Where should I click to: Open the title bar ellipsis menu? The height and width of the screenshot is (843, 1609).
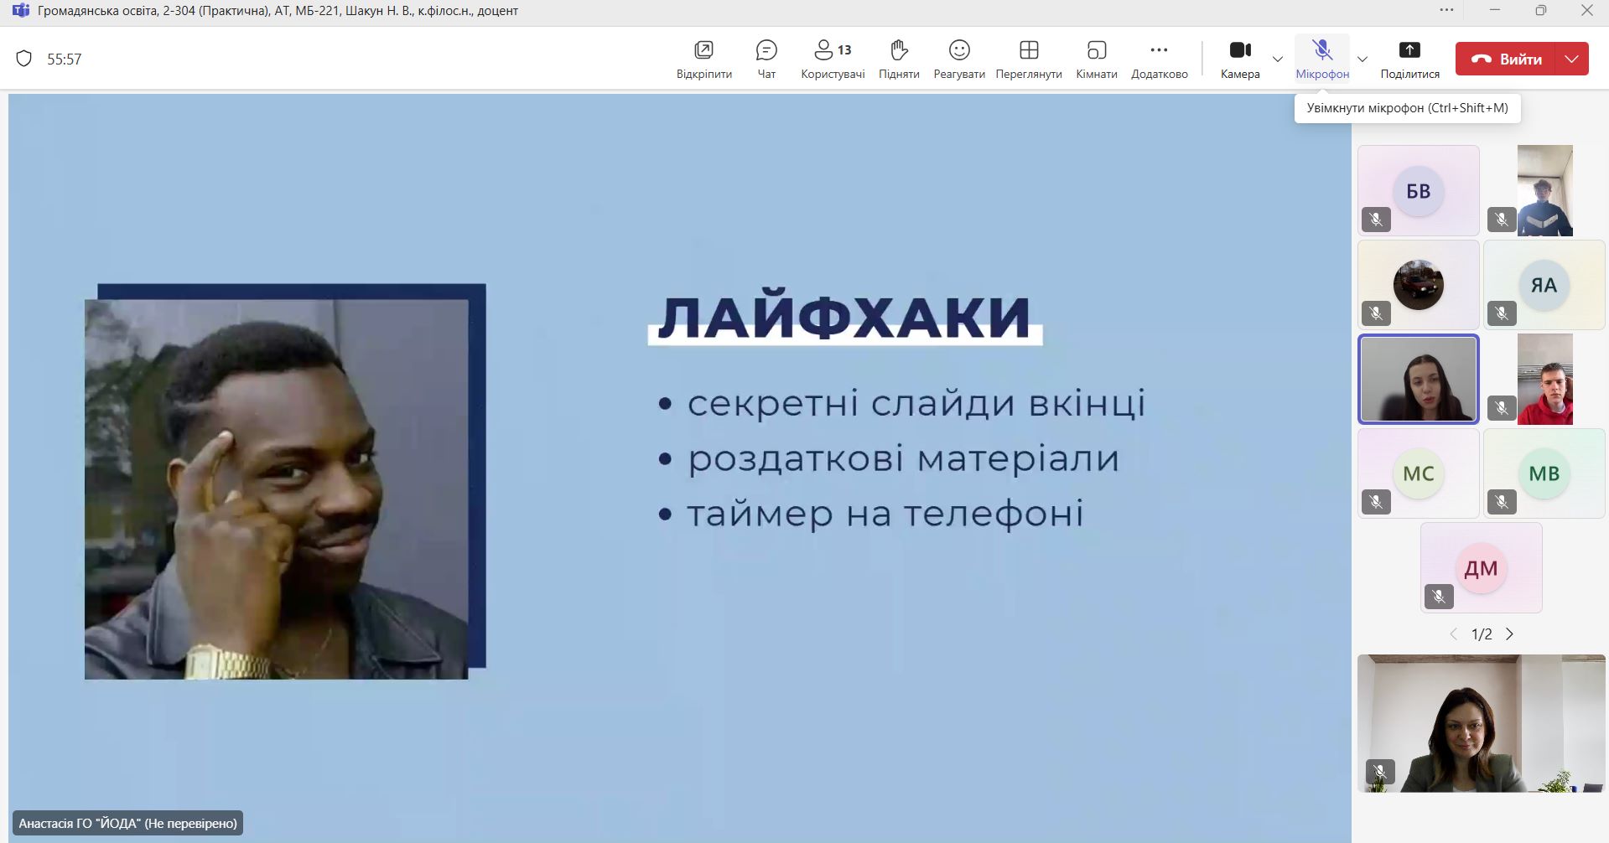(x=1446, y=10)
